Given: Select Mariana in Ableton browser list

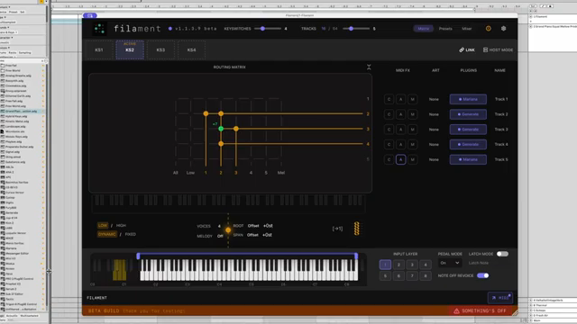Looking at the screenshot, I should (x=11, y=248).
